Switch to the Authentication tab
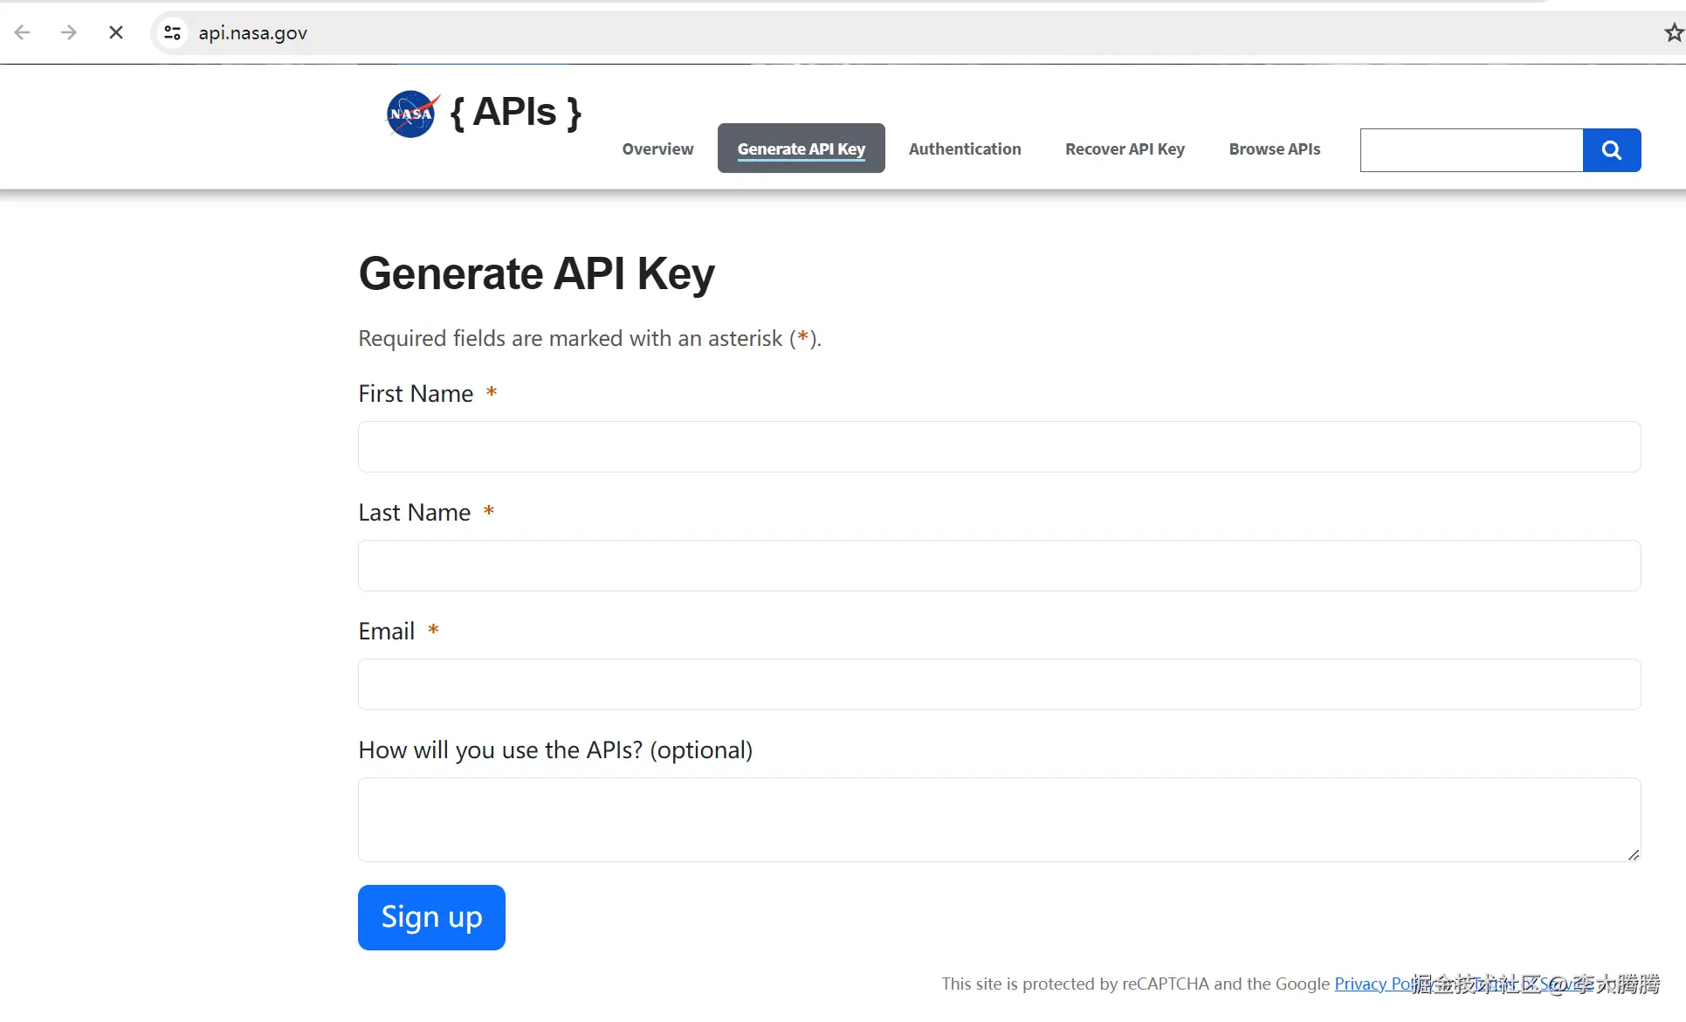 [964, 149]
